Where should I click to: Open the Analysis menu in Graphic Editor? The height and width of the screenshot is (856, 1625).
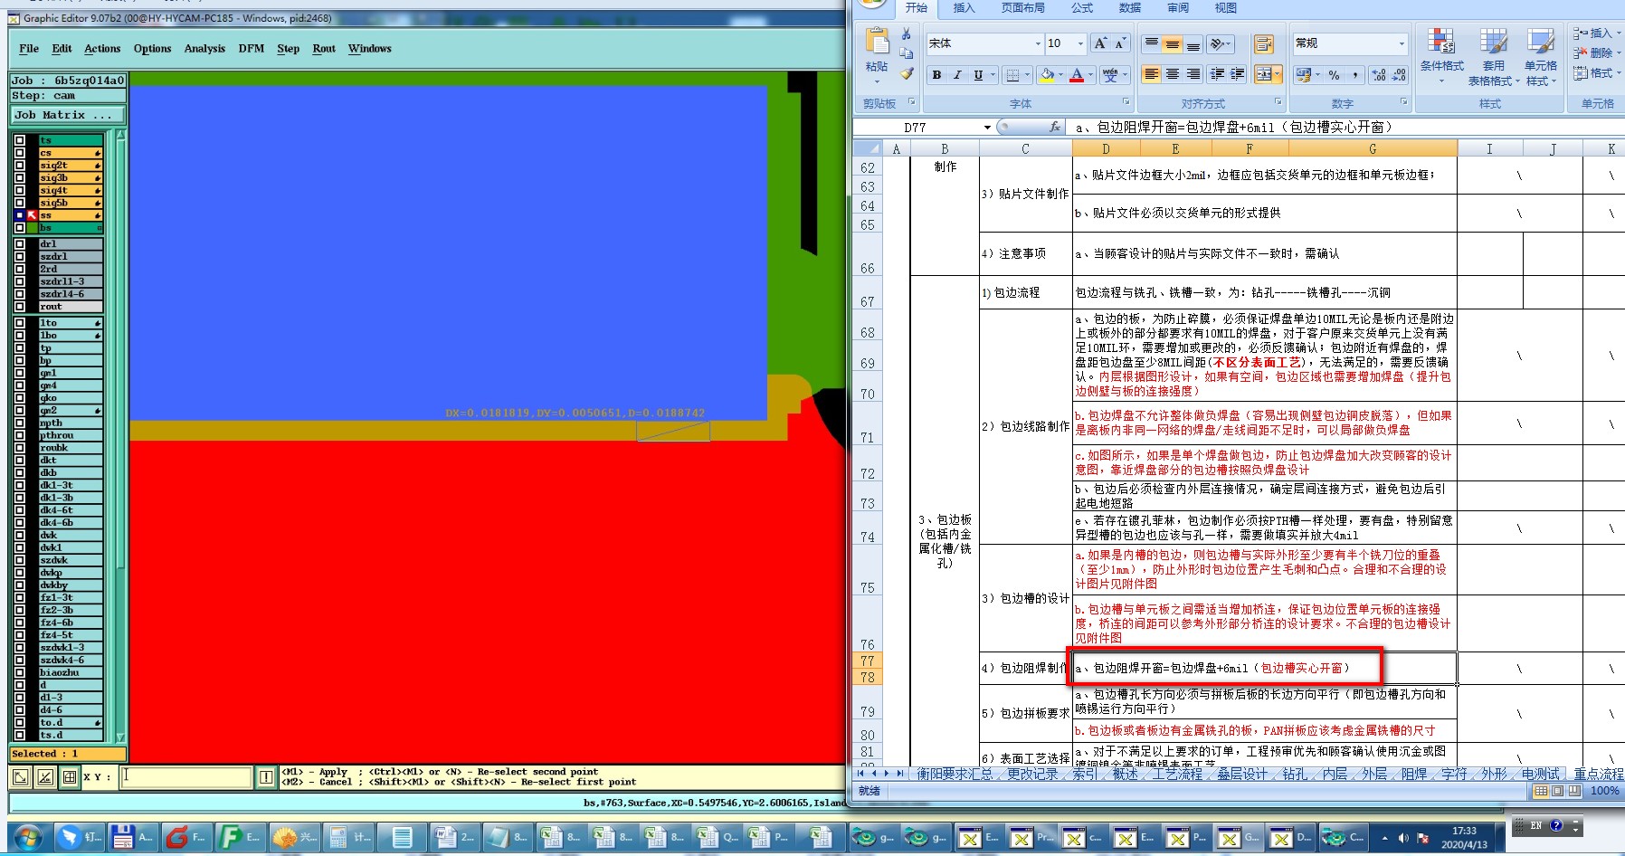coord(204,49)
